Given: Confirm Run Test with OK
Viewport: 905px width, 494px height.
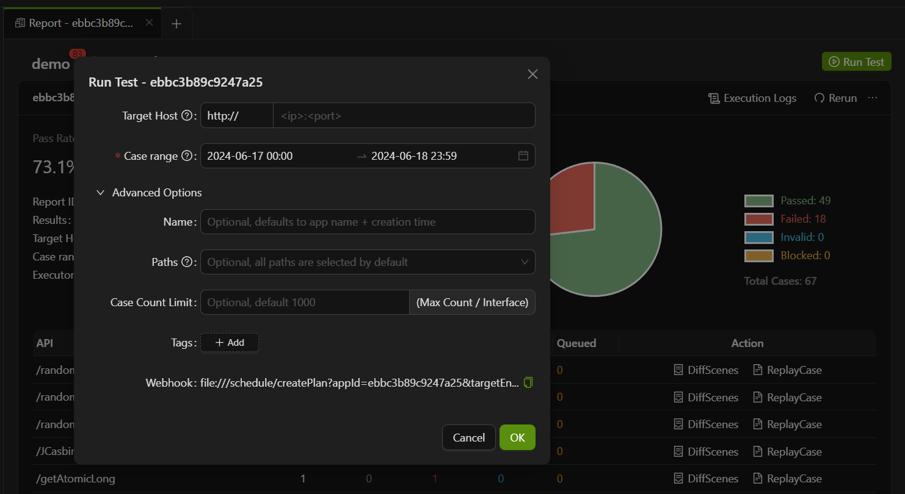Looking at the screenshot, I should 517,437.
